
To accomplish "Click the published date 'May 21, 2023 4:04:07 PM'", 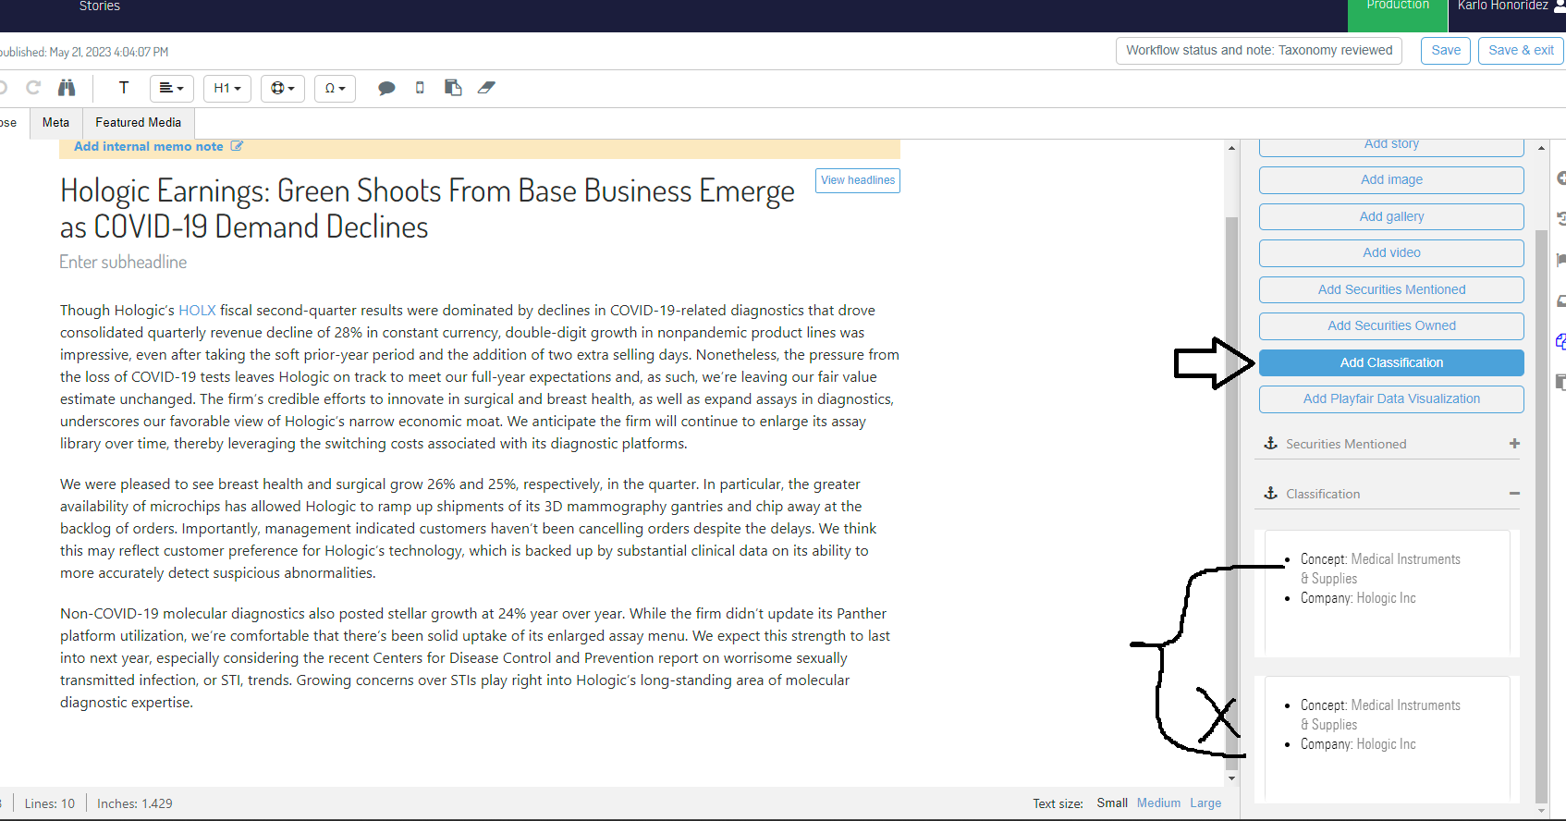I will [x=109, y=52].
